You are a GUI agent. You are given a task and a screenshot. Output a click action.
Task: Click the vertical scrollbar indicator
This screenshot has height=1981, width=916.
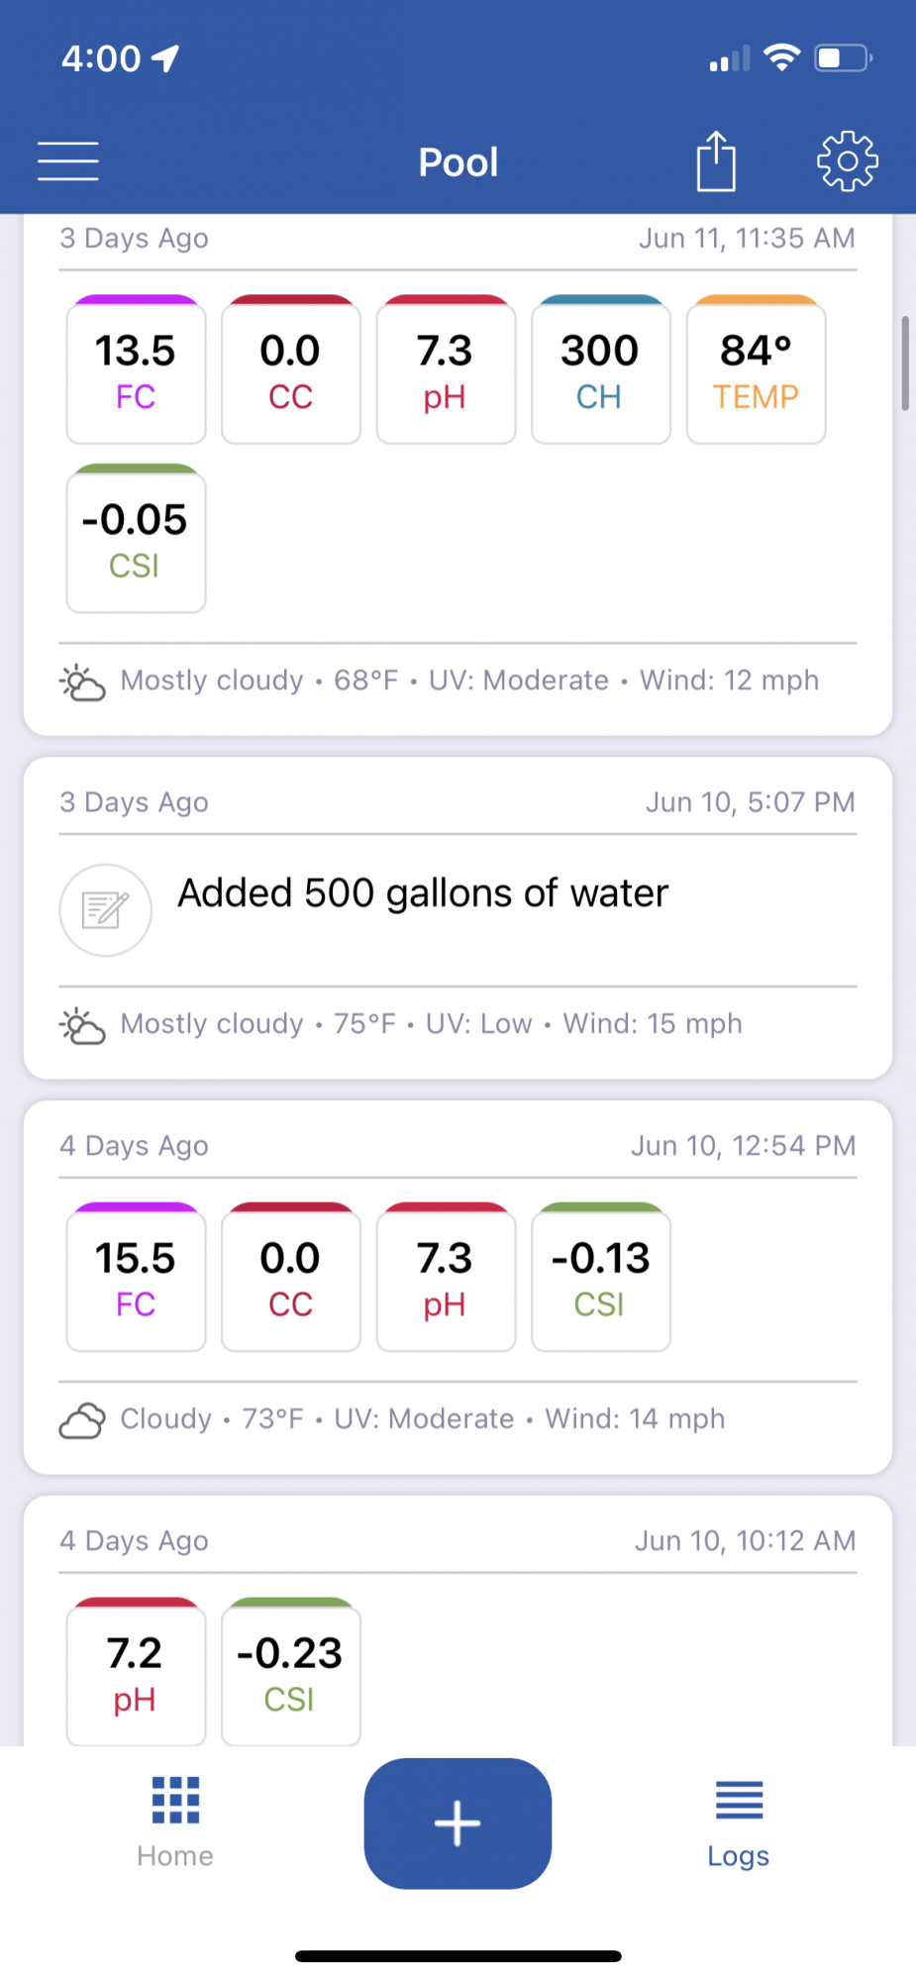(905, 364)
